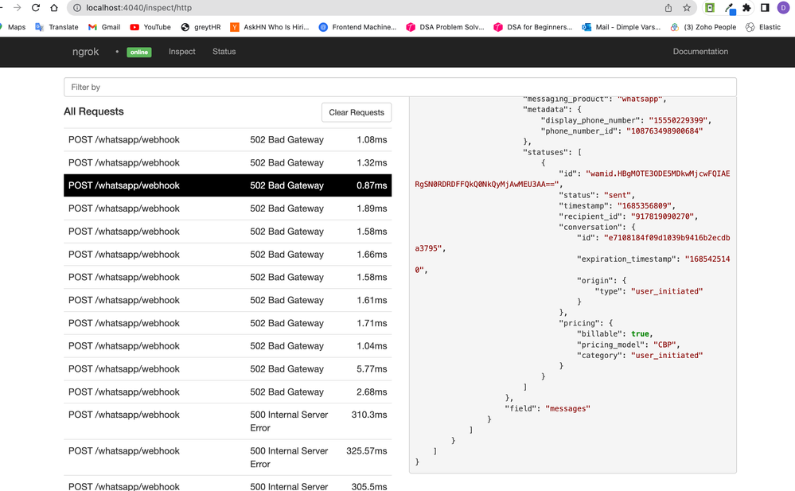The image size is (795, 491).
Task: Click the field value "messages"
Action: coord(568,409)
